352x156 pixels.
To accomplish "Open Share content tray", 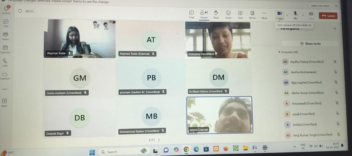I will (311, 16).
